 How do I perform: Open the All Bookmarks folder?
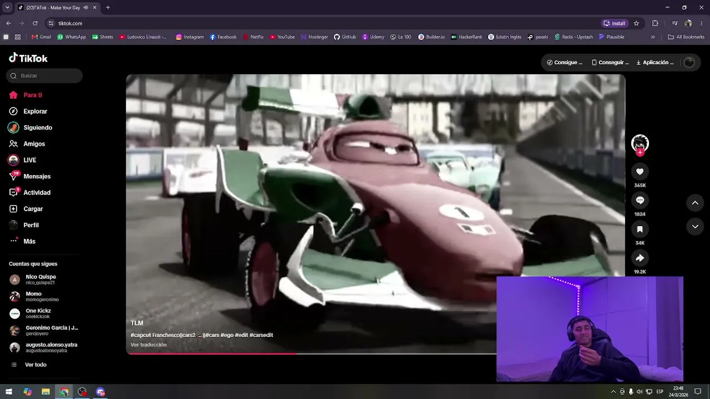click(x=686, y=37)
